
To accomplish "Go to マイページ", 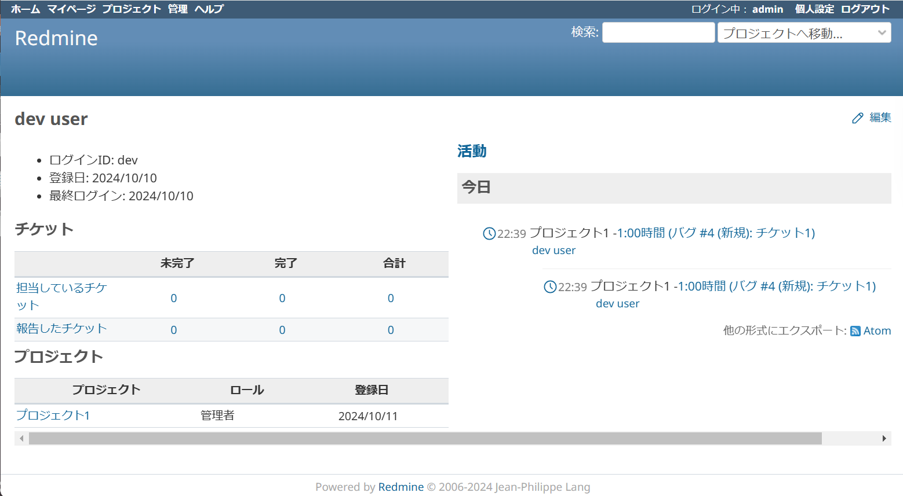I will [x=71, y=9].
